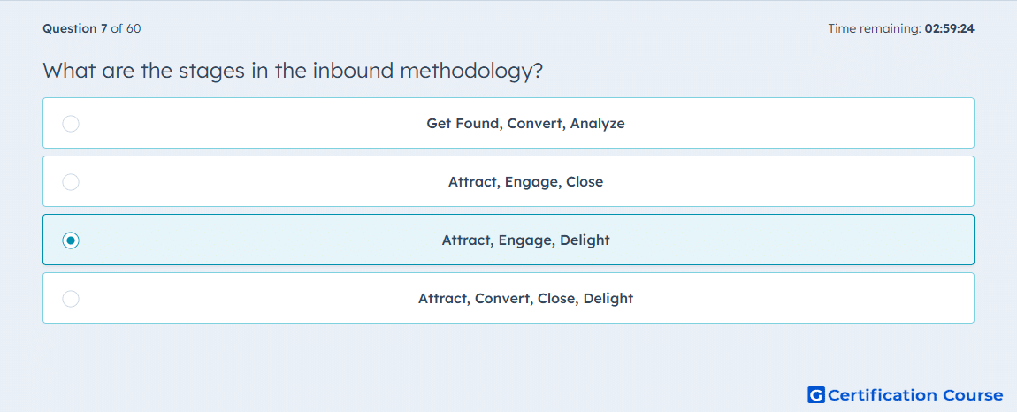Click the 'Question 7' counter label
This screenshot has width=1017, height=412.
tap(74, 28)
